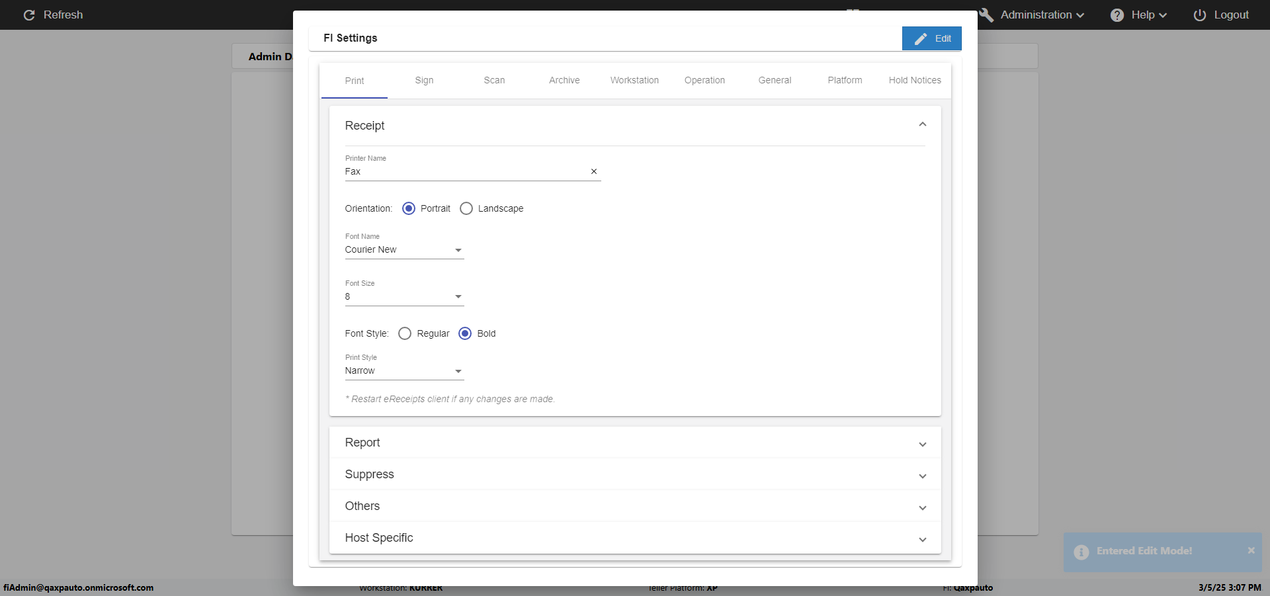Viewport: 1270px width, 596px height.
Task: Dismiss the Entered Edit Mode notification
Action: pos(1251,550)
